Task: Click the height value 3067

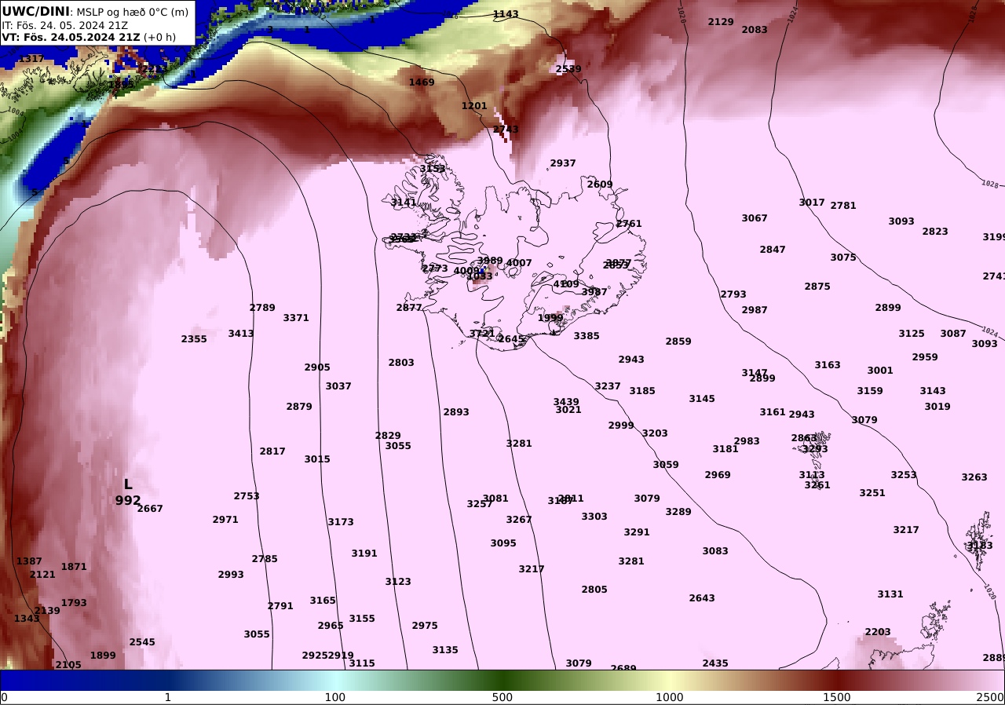Action: point(755,218)
